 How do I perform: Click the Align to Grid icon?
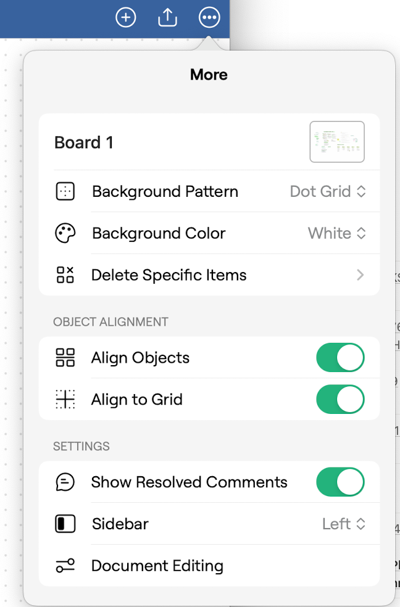point(65,399)
